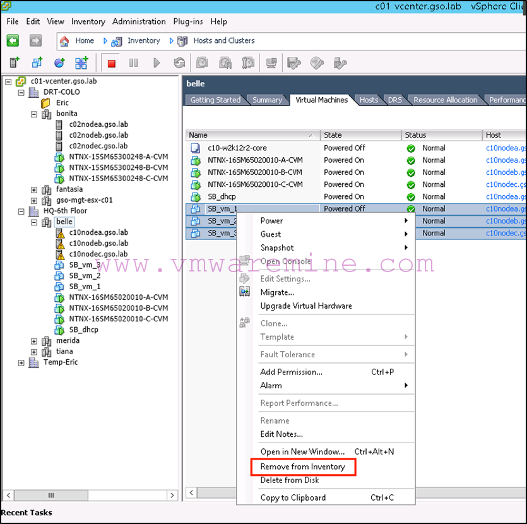This screenshot has height=524, width=527.
Task: Open host link in NTNX-16SM65020010-B-CVM row
Action: (506, 172)
